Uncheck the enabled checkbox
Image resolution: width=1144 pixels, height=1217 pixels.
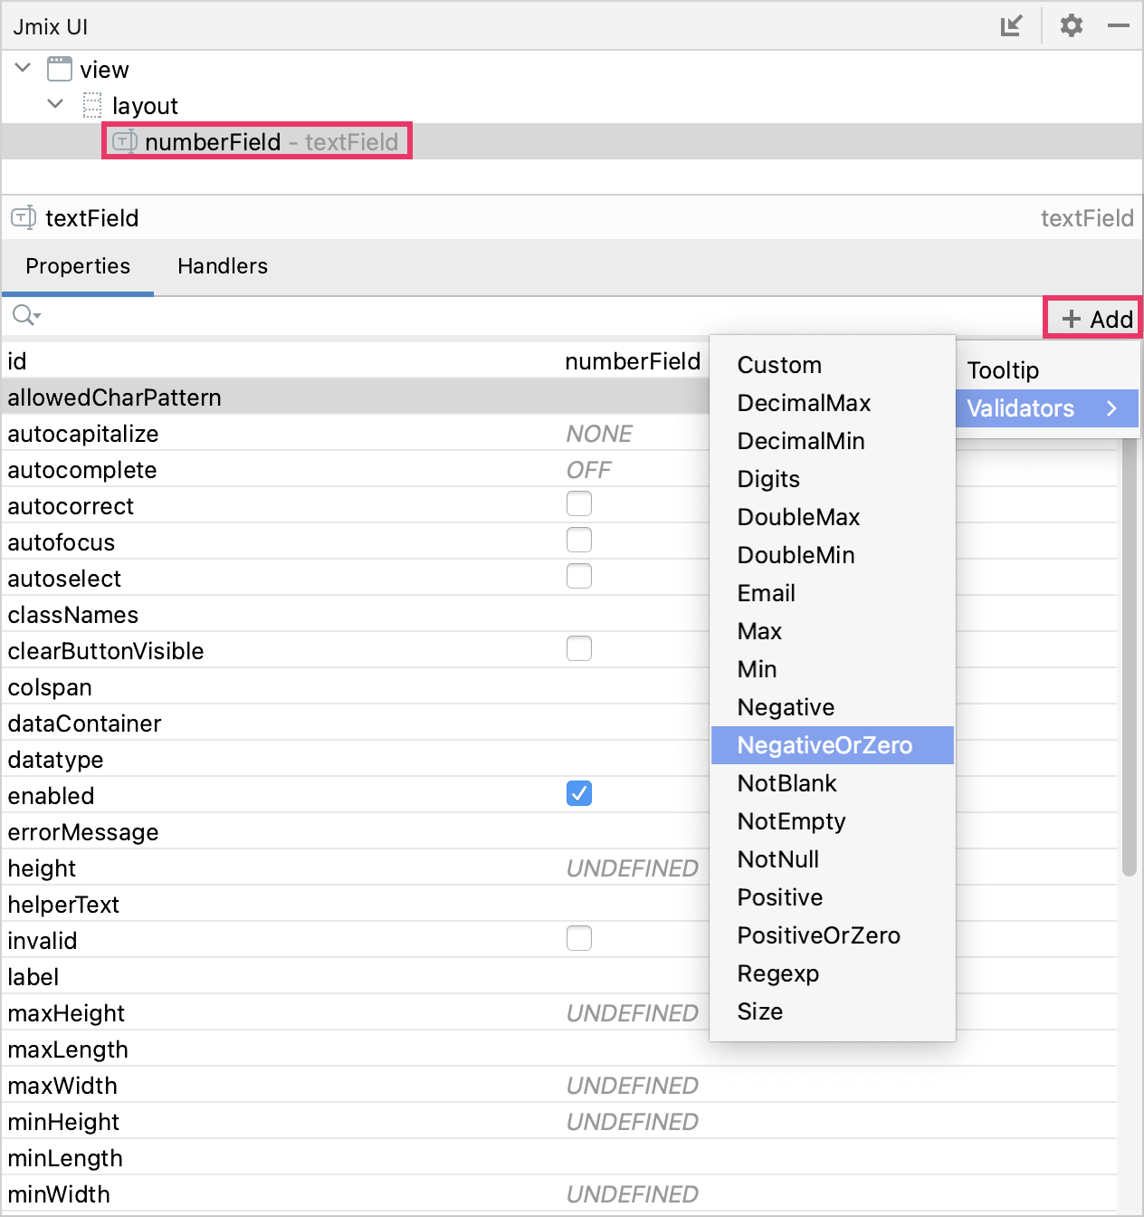pos(579,793)
